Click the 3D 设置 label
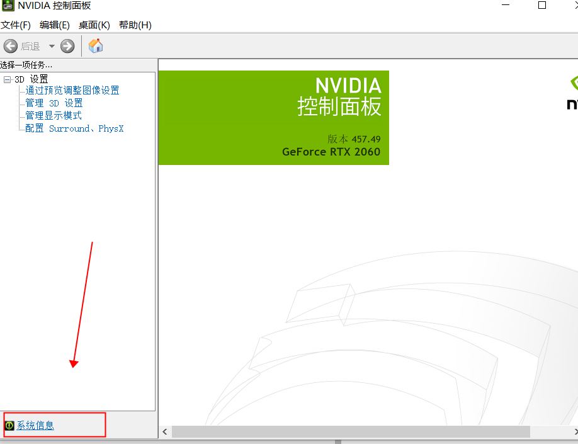This screenshot has width=578, height=444. pyautogui.click(x=31, y=79)
